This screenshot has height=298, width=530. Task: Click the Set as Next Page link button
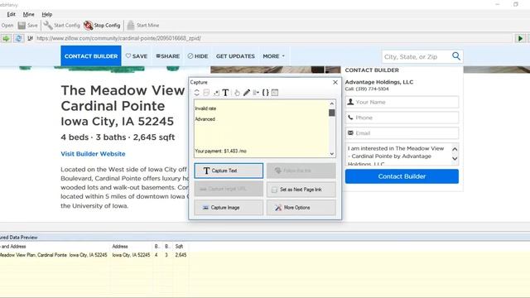pos(301,190)
